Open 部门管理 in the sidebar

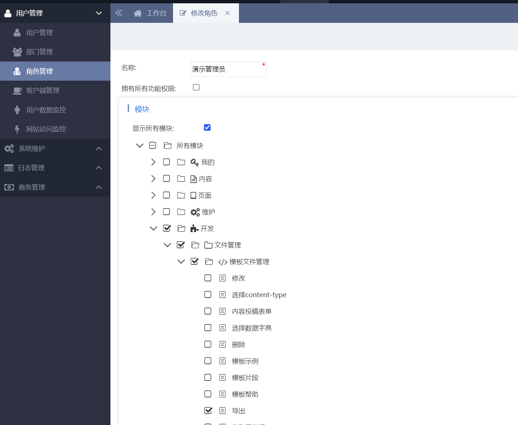pos(39,52)
